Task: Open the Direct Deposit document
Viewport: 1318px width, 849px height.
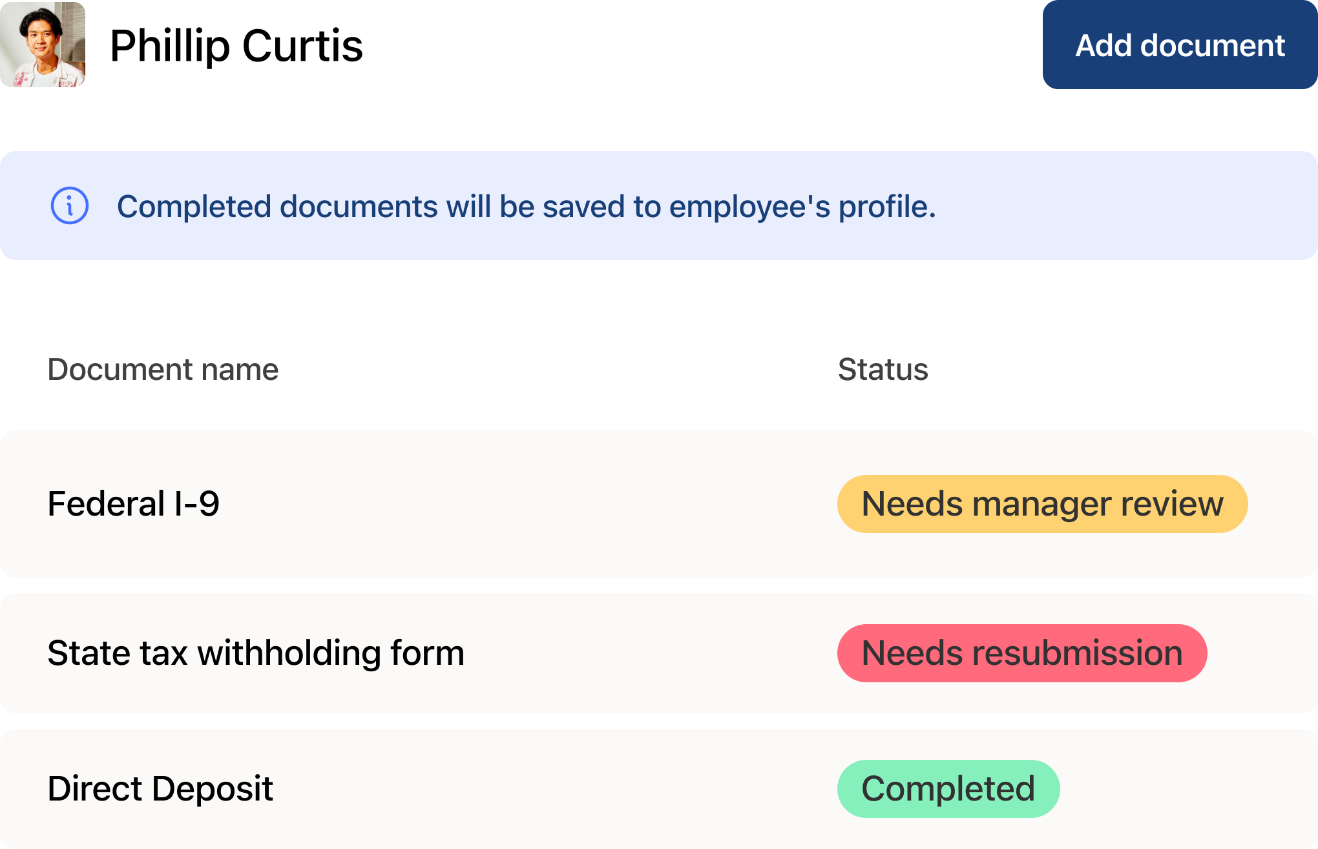Action: pos(160,789)
